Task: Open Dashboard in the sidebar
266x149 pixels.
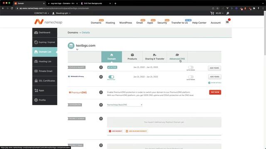Action: [x=45, y=32]
